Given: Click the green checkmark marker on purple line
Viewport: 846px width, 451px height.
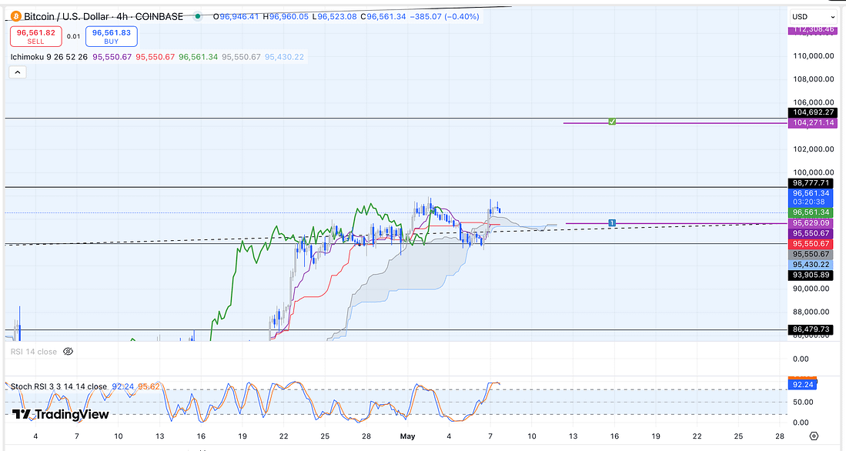Looking at the screenshot, I should point(612,122).
